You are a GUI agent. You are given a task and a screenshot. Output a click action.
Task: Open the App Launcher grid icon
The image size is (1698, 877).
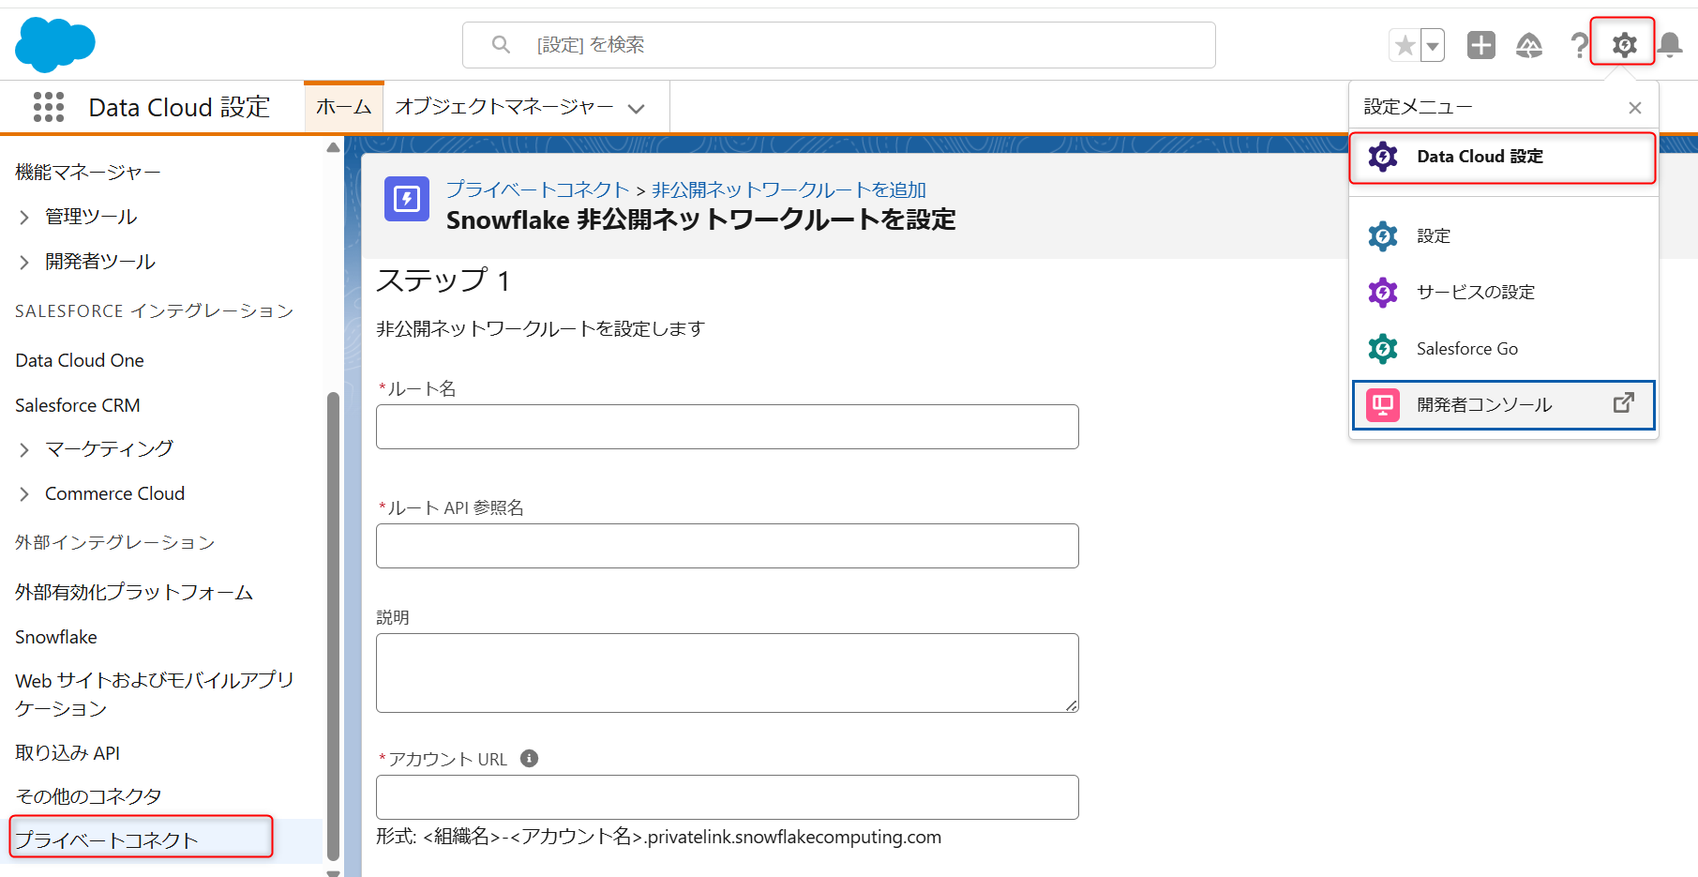(x=49, y=107)
